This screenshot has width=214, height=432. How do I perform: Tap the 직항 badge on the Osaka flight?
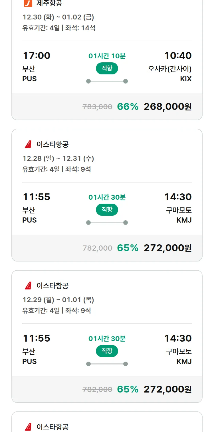(x=107, y=69)
